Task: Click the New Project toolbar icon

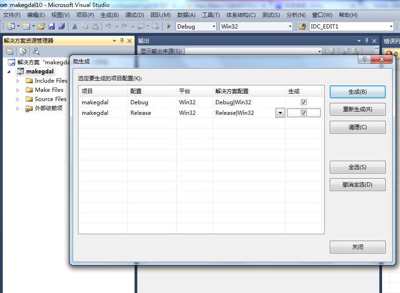Action: pyautogui.click(x=11, y=26)
